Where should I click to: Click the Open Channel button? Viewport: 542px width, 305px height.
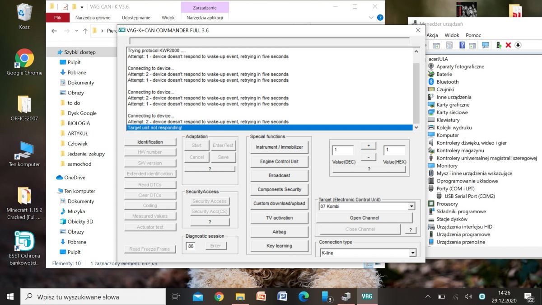click(364, 218)
